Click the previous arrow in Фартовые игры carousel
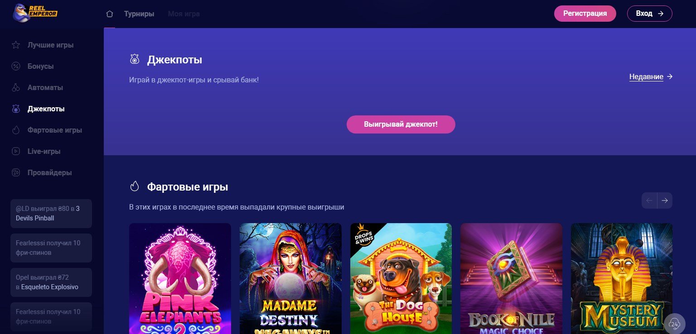Image resolution: width=696 pixels, height=334 pixels. point(649,200)
